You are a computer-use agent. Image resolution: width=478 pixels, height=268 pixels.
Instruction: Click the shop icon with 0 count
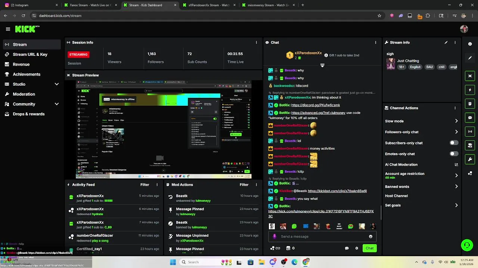(x=290, y=248)
